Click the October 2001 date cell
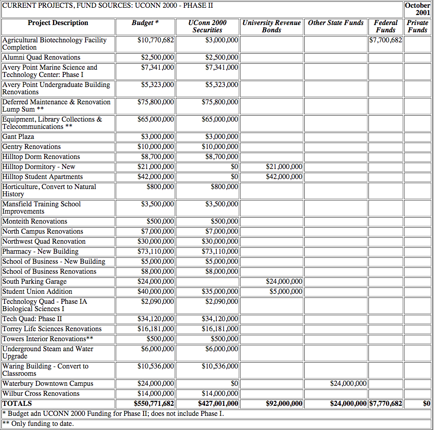The width and height of the screenshot is (434, 430). pyautogui.click(x=417, y=9)
